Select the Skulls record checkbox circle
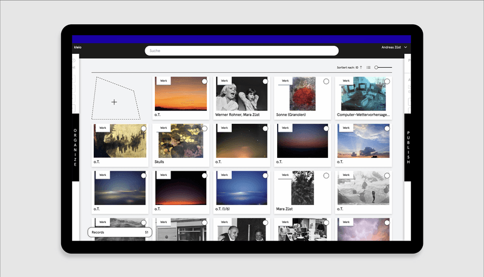 click(x=204, y=129)
